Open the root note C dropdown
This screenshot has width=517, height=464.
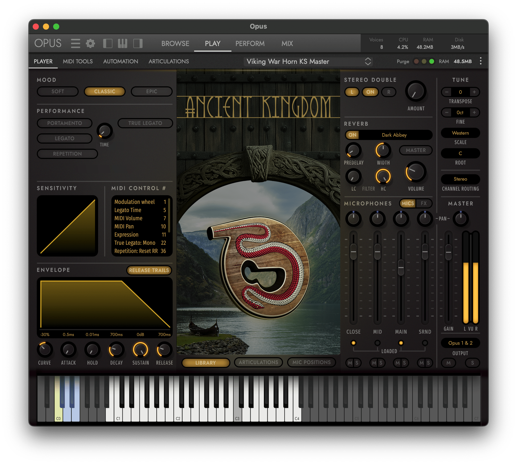click(460, 153)
